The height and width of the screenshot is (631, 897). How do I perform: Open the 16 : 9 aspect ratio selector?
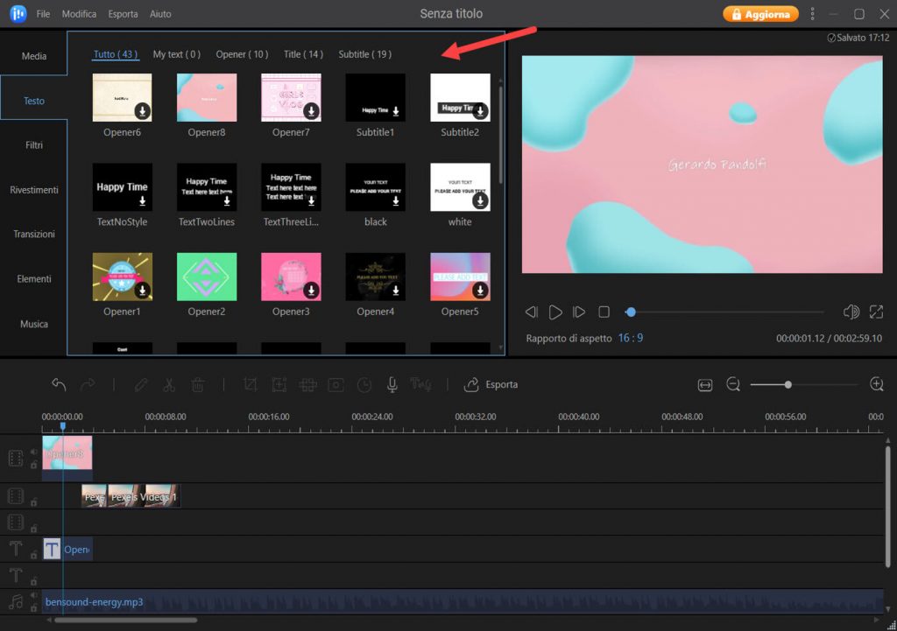630,338
